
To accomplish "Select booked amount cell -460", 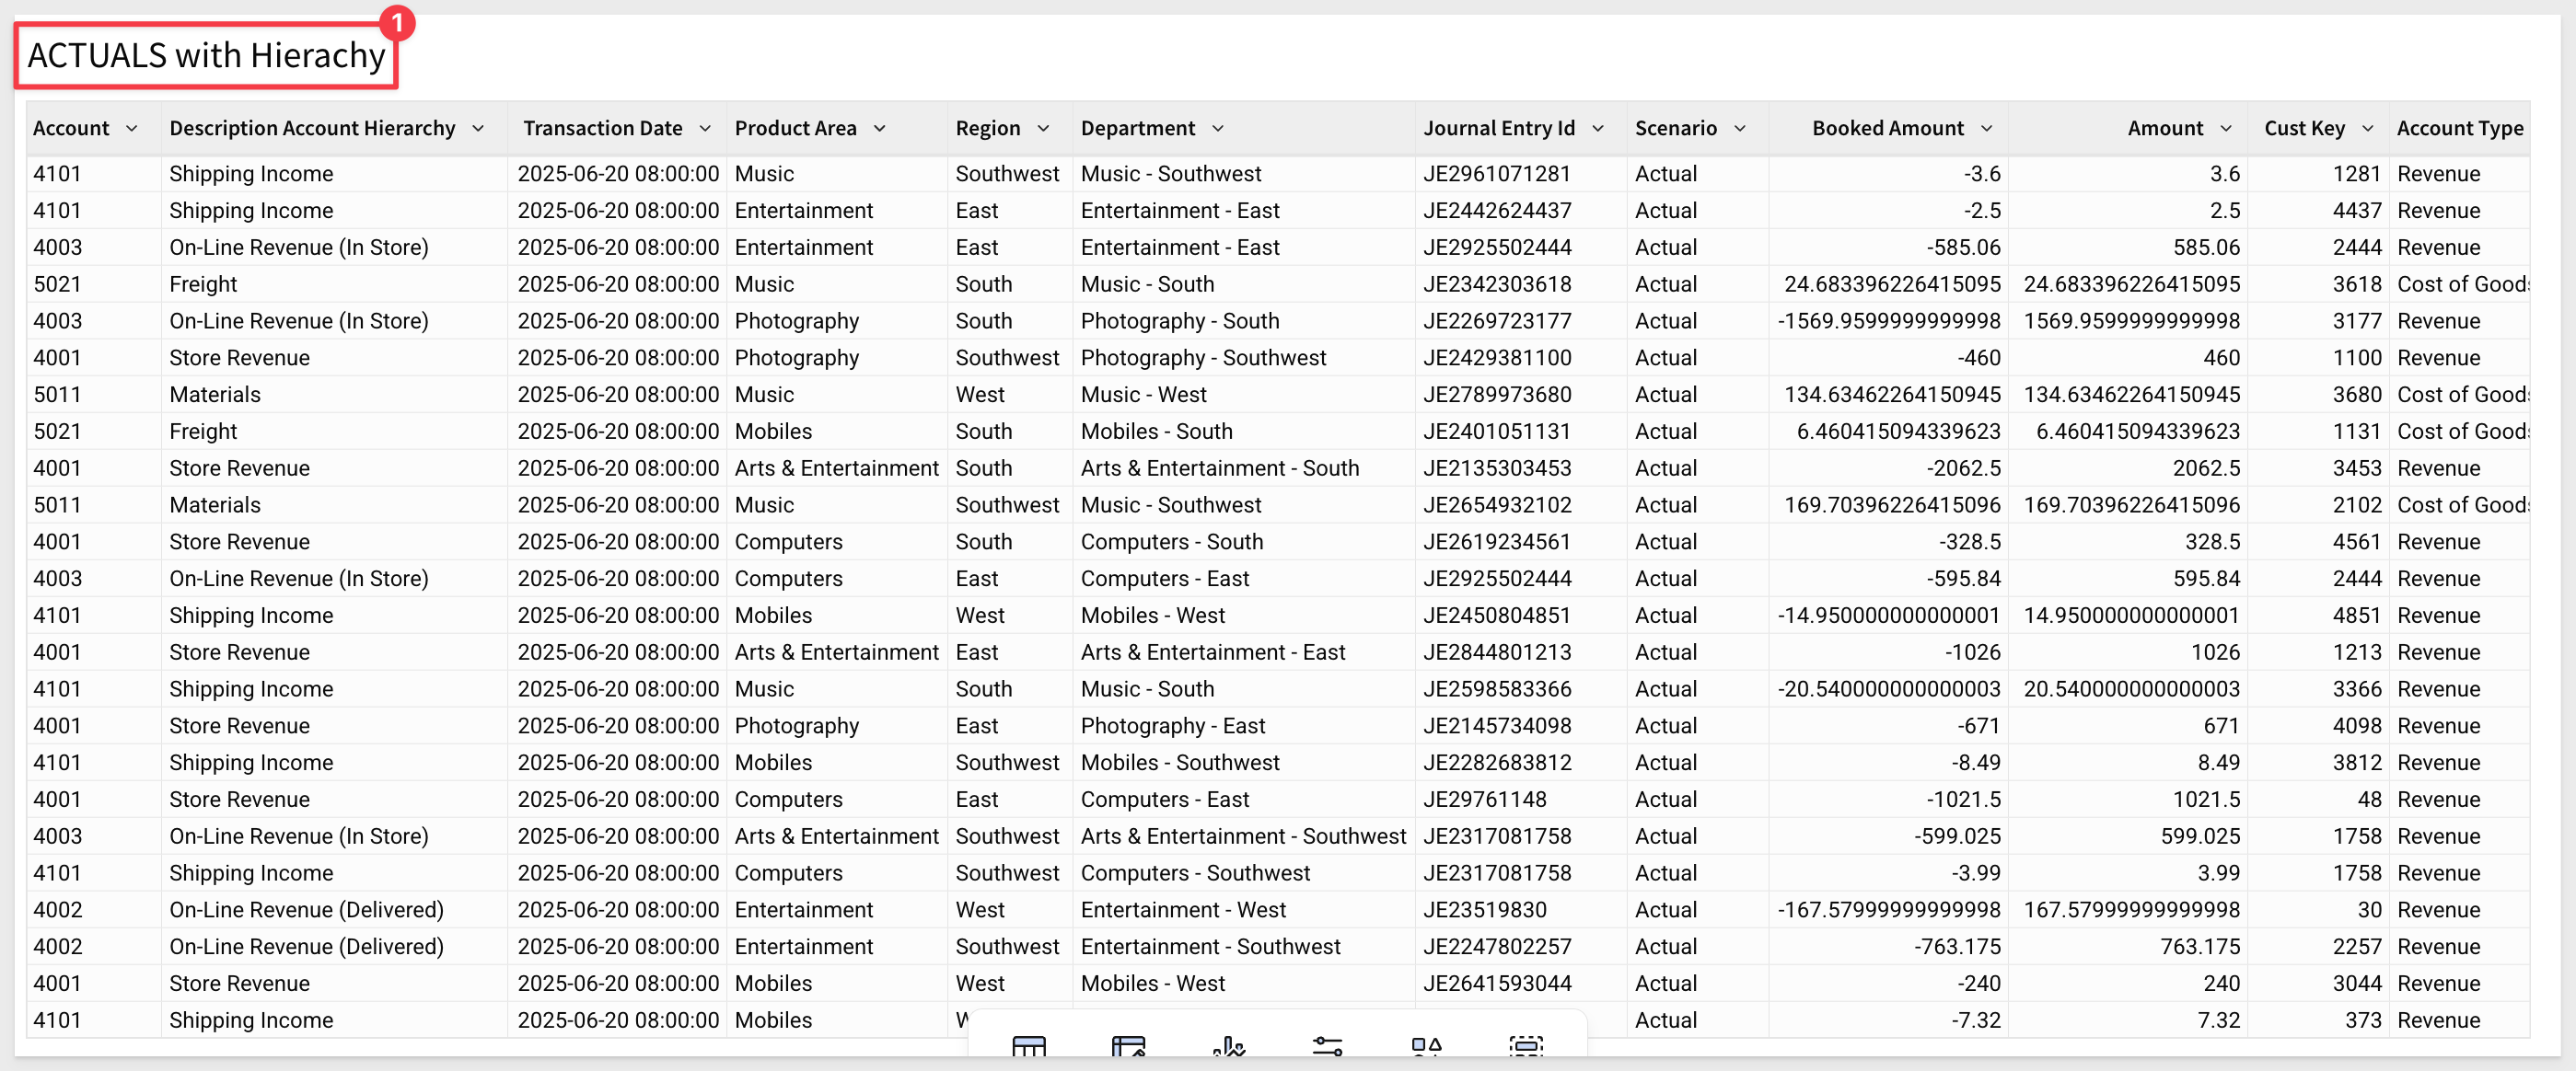I will click(x=1979, y=358).
